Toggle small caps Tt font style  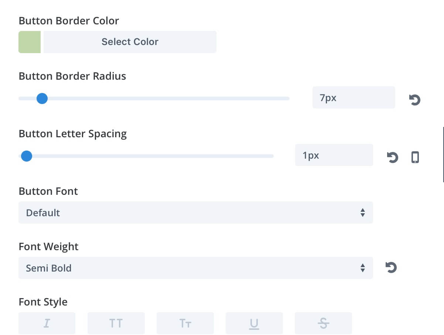coord(185,323)
